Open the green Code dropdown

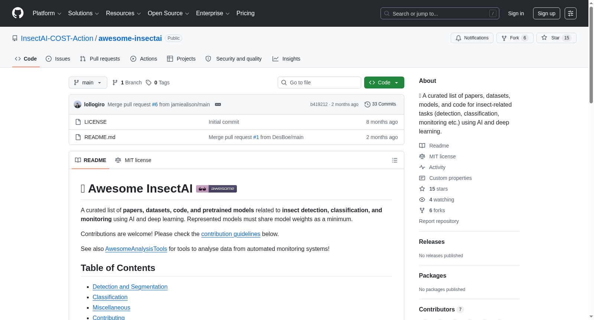point(384,83)
